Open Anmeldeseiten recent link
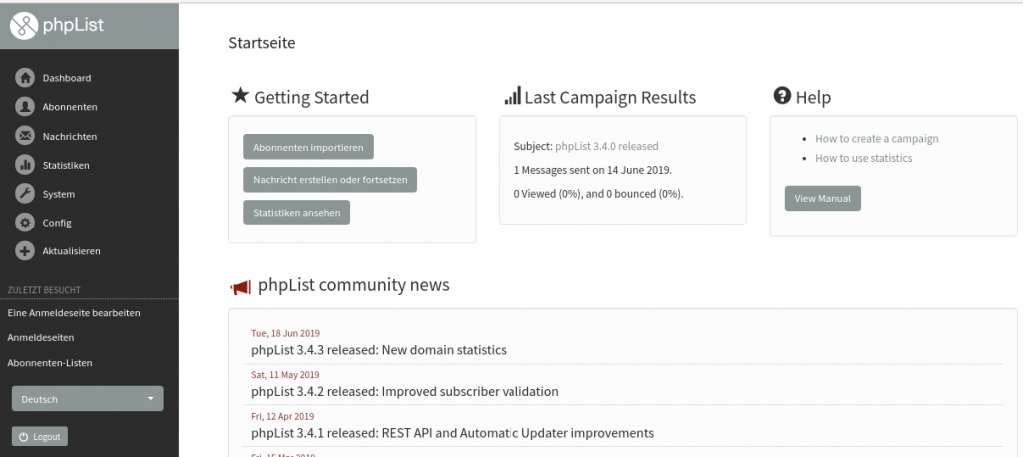1023x457 pixels. tap(40, 337)
